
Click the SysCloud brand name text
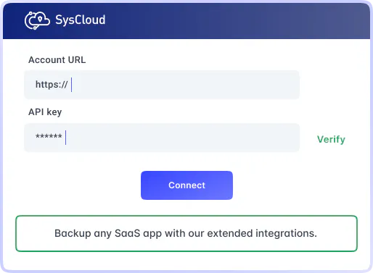81,20
